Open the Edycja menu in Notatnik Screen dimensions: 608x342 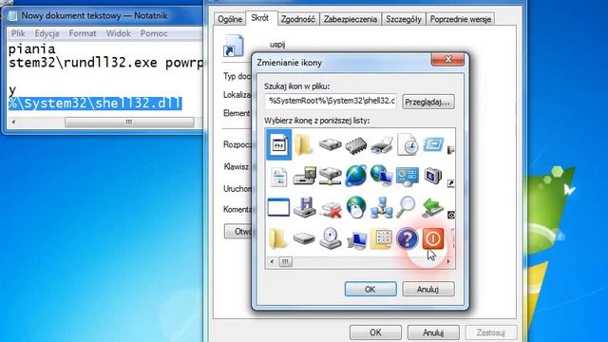47,33
